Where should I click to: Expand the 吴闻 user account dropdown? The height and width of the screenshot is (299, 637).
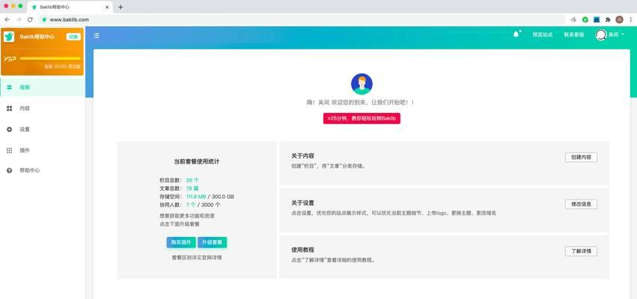coord(609,35)
